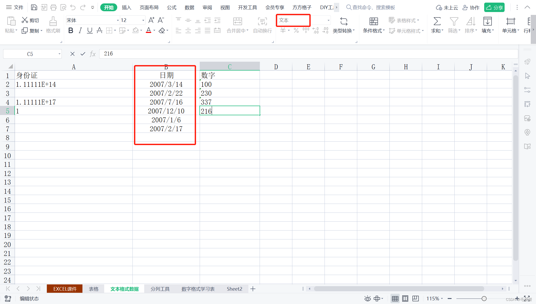Image resolution: width=536 pixels, height=304 pixels.
Task: Switch to the 数据 ribbon tab
Action: pyautogui.click(x=189, y=7)
